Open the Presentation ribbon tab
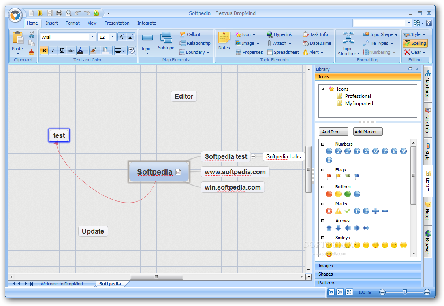The image size is (444, 306). [x=117, y=23]
